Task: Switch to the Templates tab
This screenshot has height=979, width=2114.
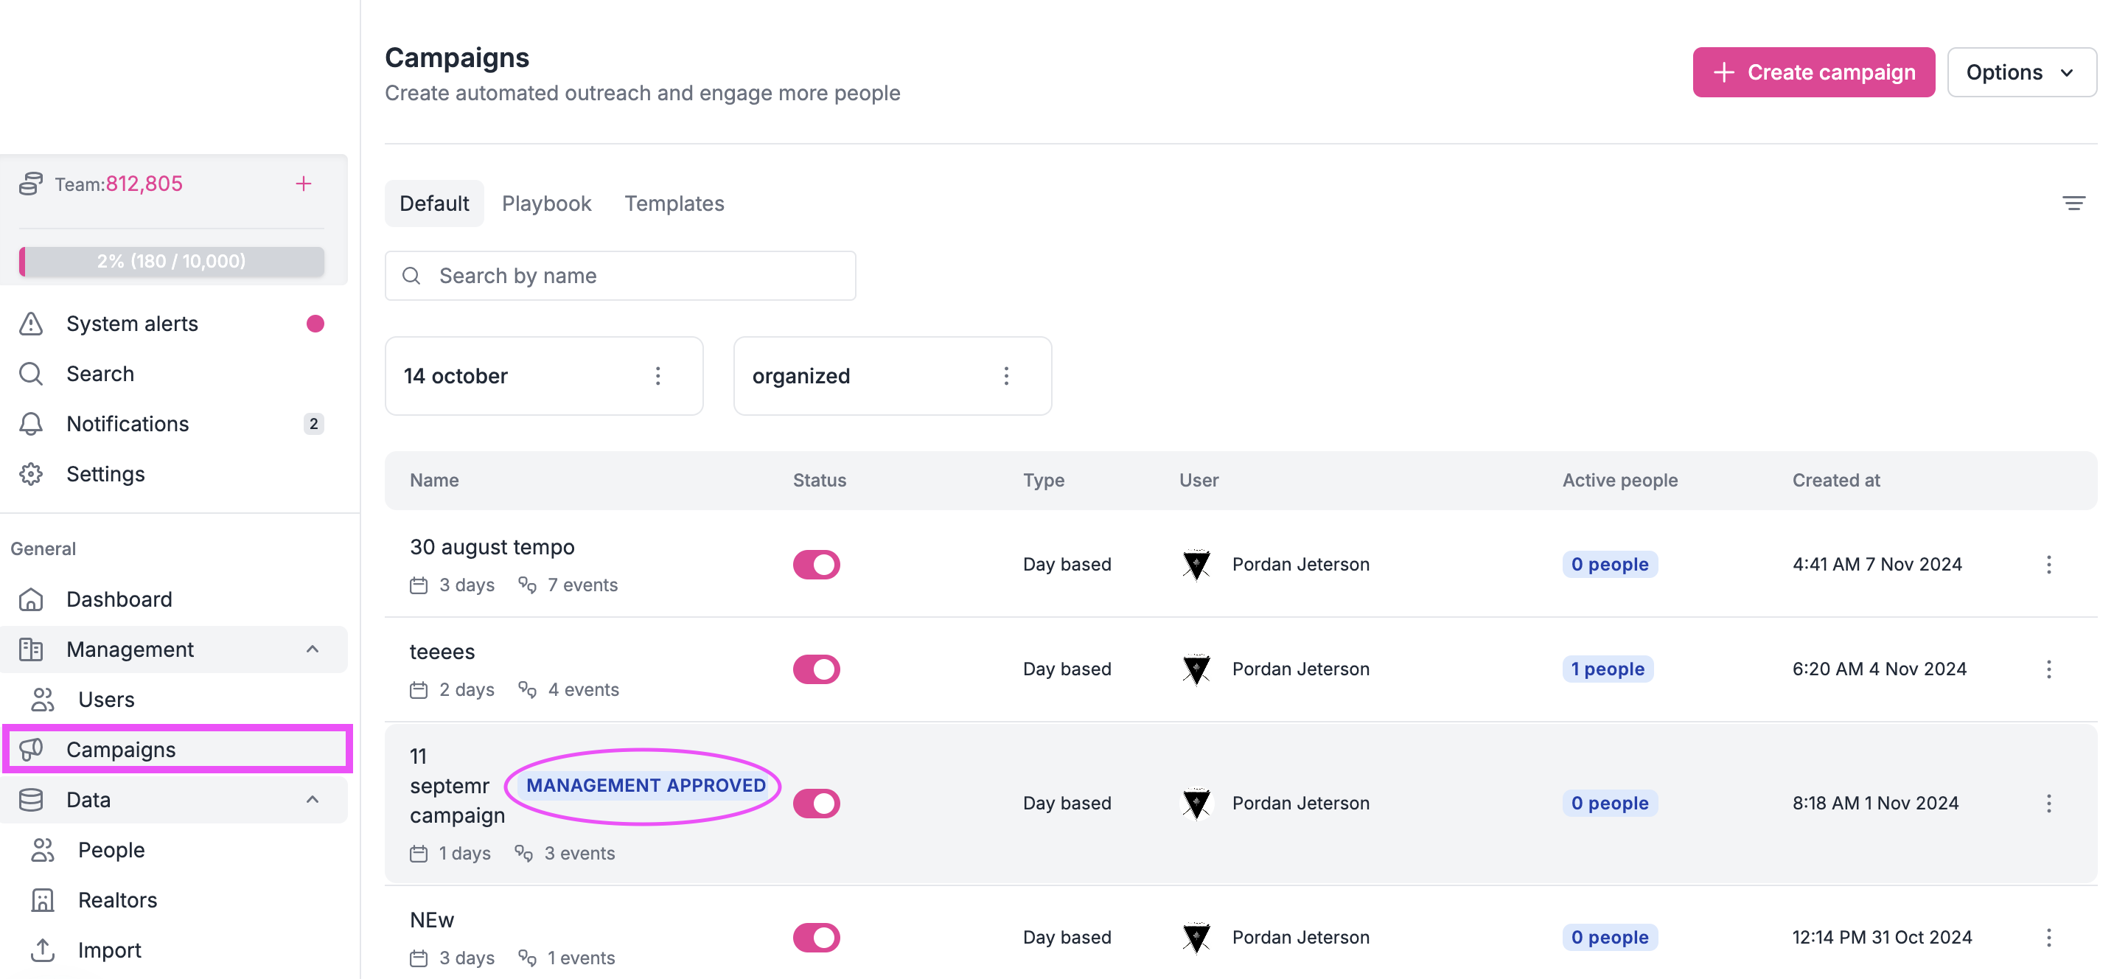Action: [674, 203]
